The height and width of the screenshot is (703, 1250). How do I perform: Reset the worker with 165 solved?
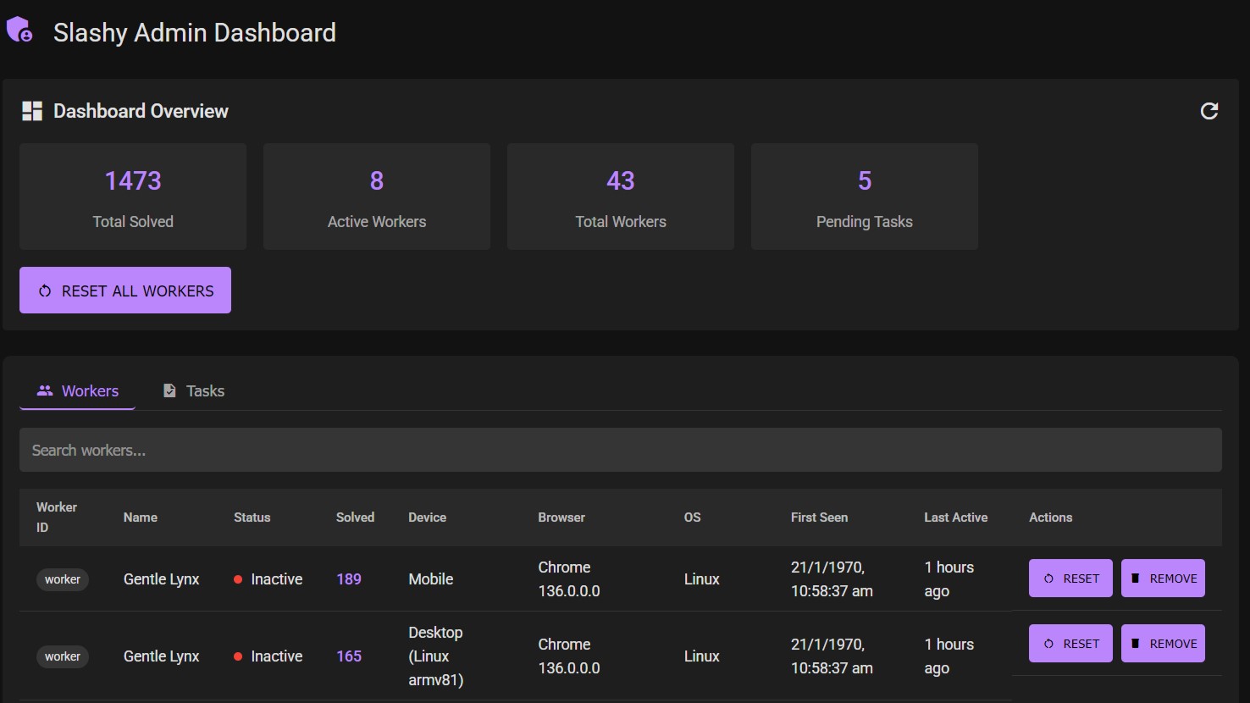(x=1070, y=644)
